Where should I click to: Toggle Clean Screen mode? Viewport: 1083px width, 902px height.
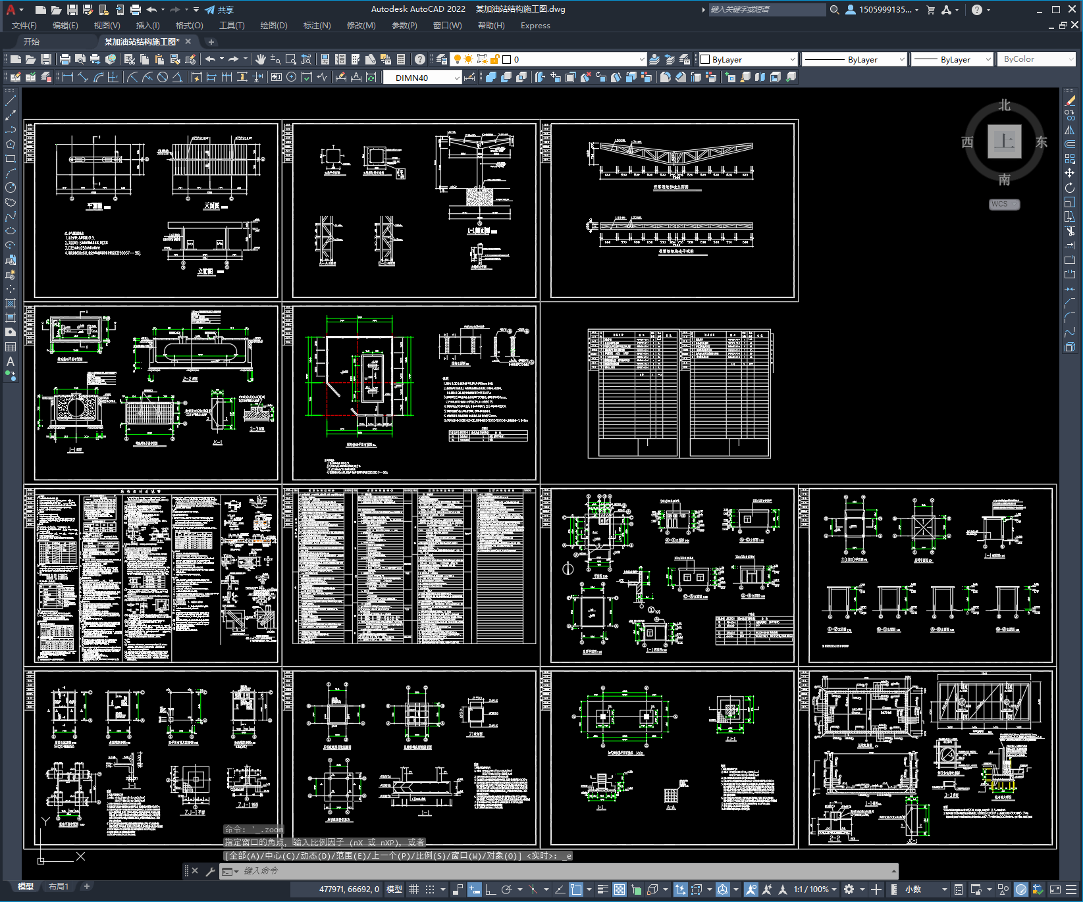[x=1055, y=889]
